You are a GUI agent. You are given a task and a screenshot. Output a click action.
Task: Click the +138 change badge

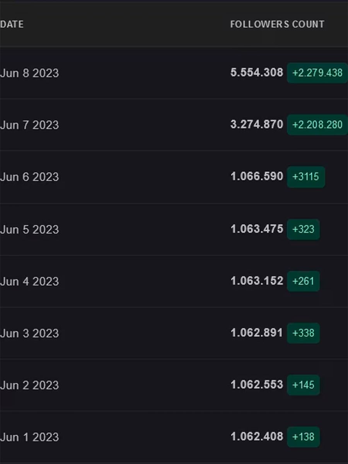click(x=303, y=437)
